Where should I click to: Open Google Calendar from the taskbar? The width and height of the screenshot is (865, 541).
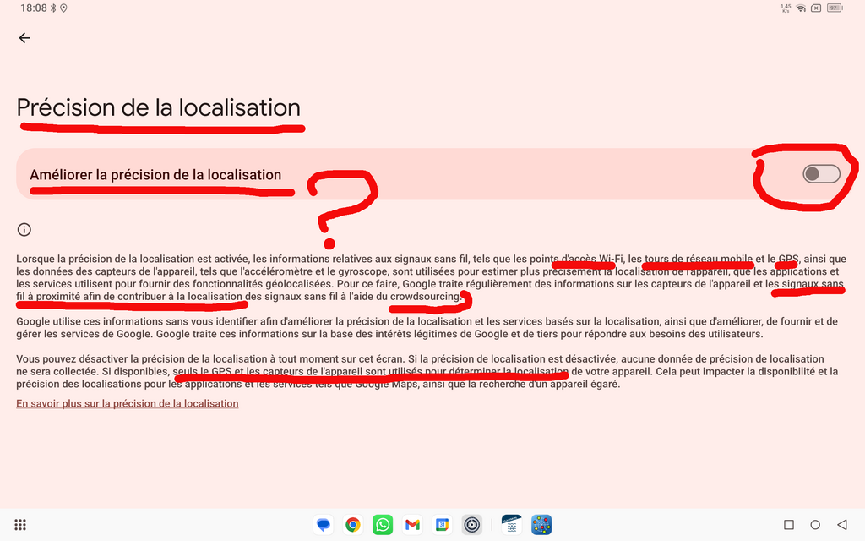(442, 525)
